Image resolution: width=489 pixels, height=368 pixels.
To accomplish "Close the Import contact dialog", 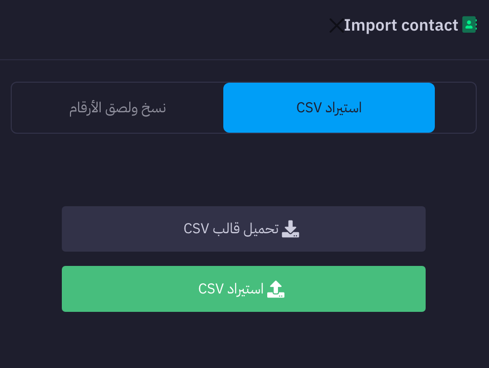I will (x=336, y=25).
